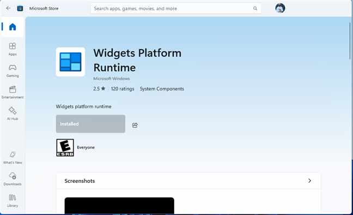Click the Widgets platform runtime description

(83, 106)
